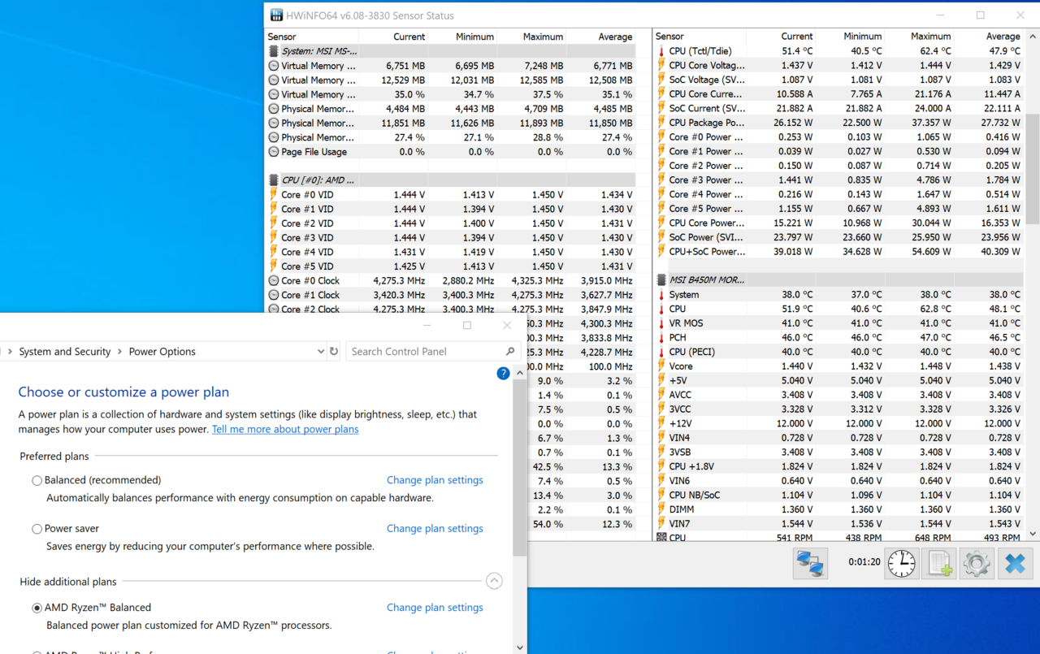Click the Power Options breadcrumb
Screen dimensions: 1040x654
[162, 352]
